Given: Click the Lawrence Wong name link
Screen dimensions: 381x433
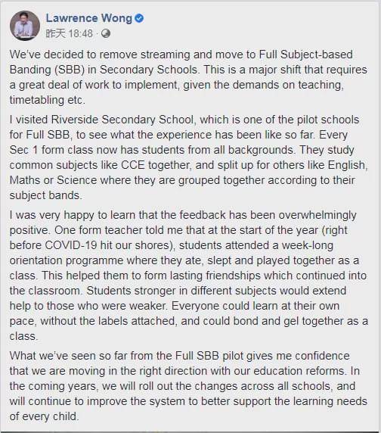Looking at the screenshot, I should 89,18.
